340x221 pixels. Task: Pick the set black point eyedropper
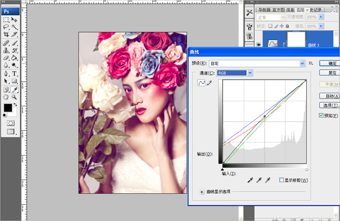250,180
